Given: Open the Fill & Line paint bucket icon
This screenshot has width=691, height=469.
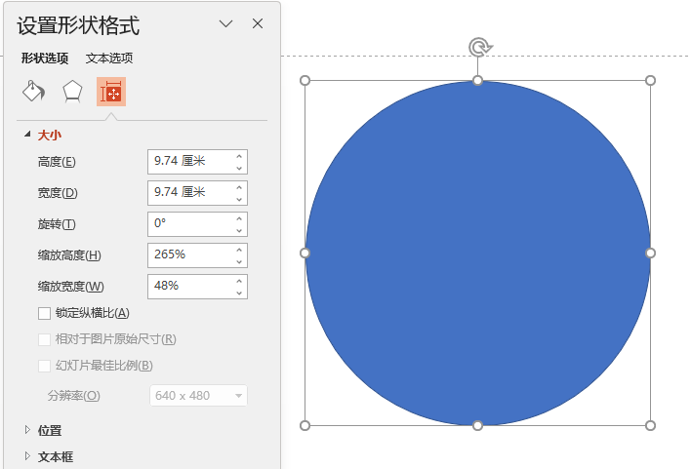Looking at the screenshot, I should (33, 91).
